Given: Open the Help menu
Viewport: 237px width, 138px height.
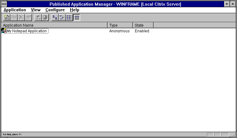Looking at the screenshot, I should [x=75, y=10].
